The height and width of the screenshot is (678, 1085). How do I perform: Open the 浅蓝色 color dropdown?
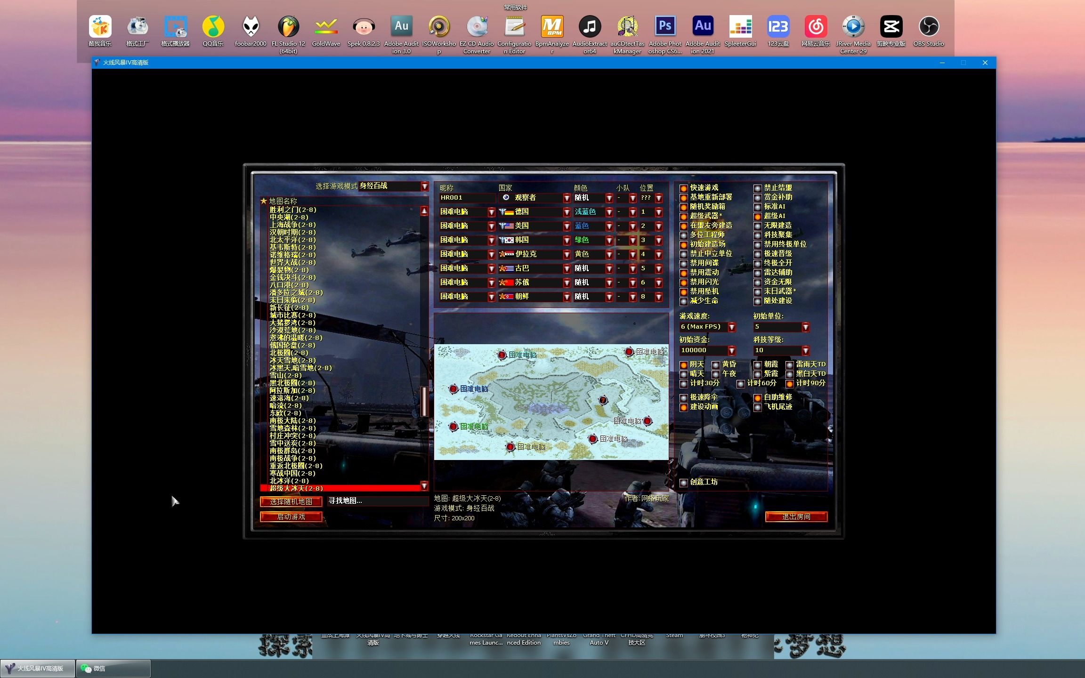click(x=609, y=212)
